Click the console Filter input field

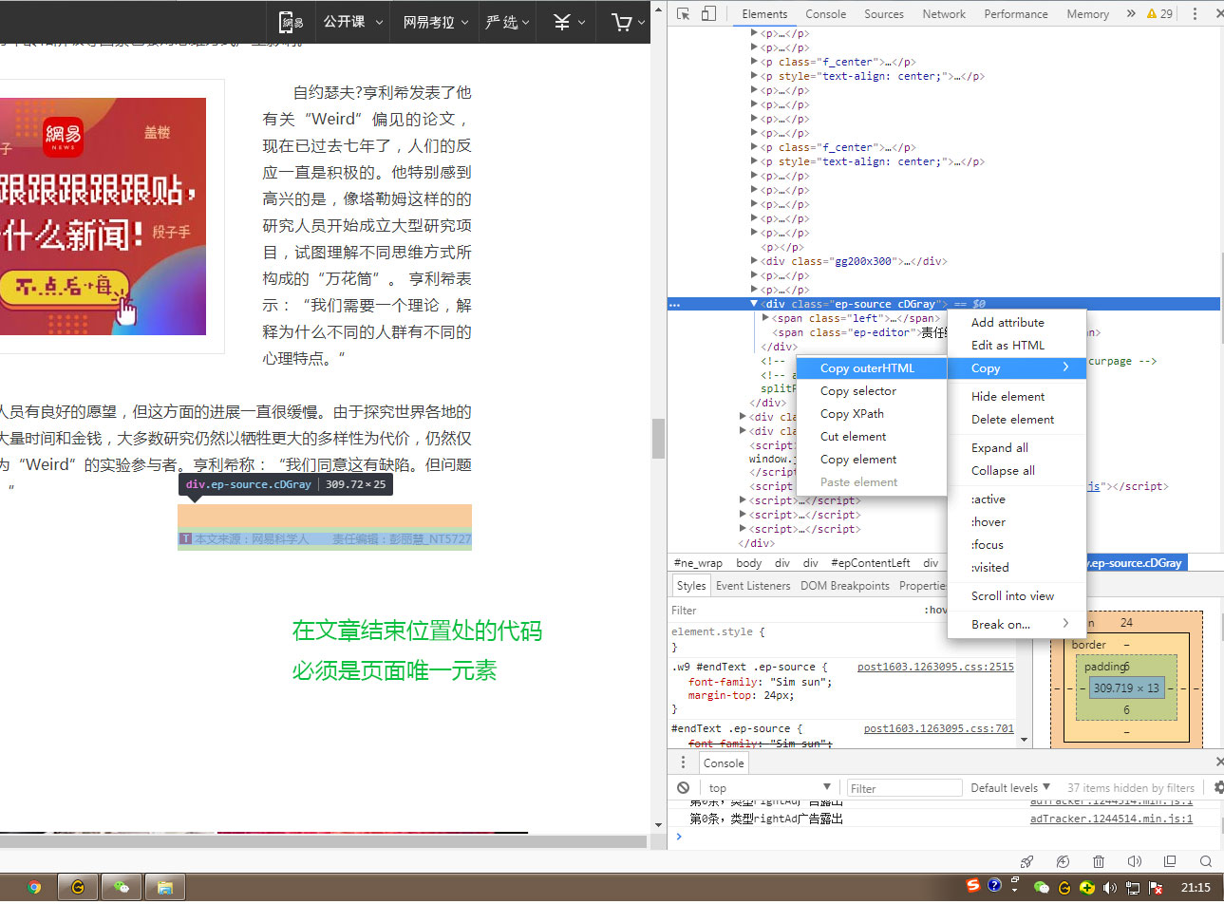[904, 788]
